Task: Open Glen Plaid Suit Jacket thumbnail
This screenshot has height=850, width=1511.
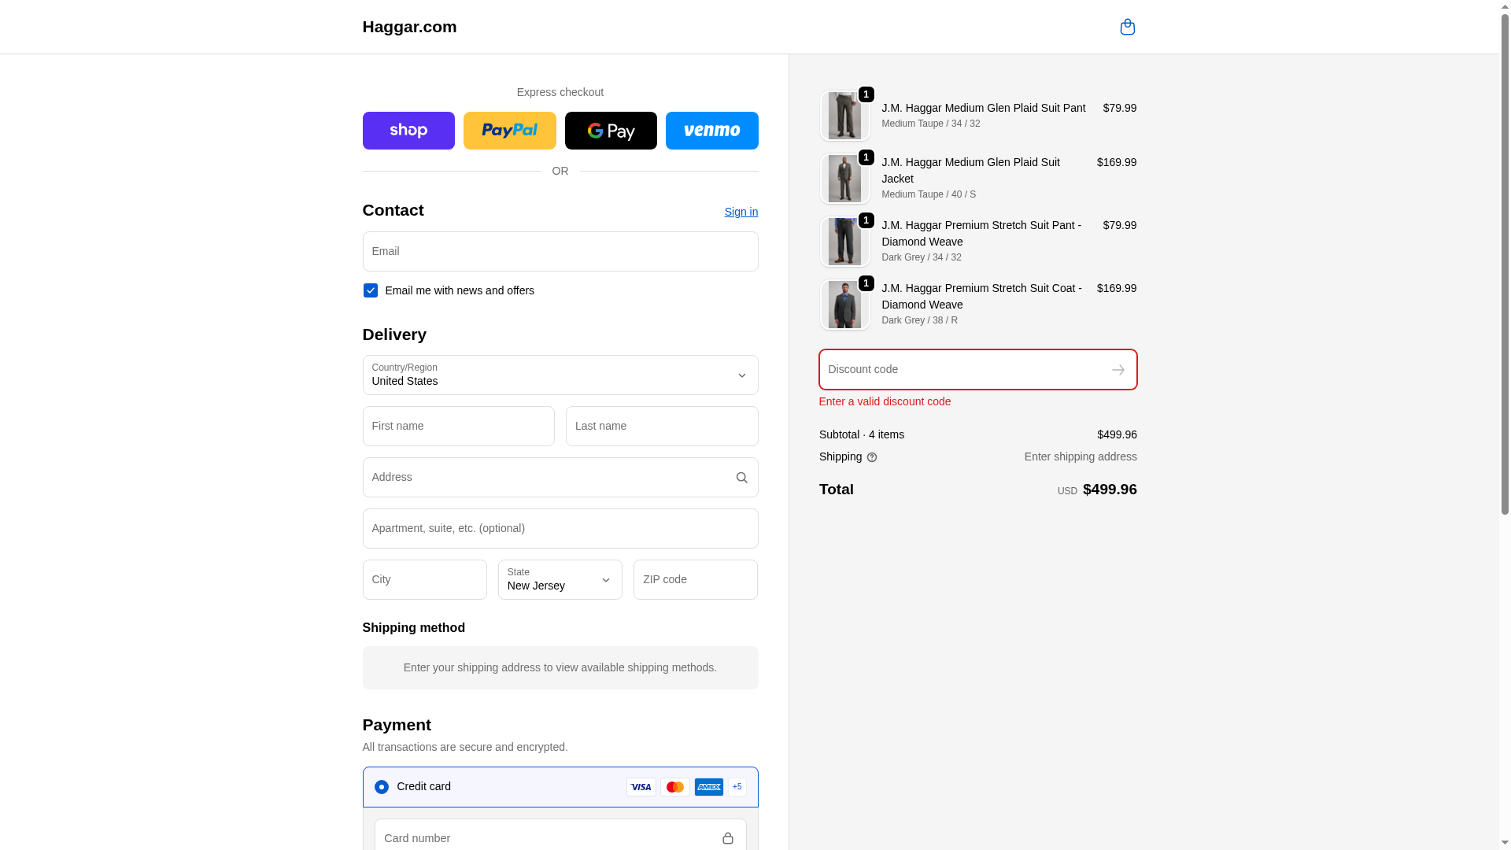Action: click(844, 179)
